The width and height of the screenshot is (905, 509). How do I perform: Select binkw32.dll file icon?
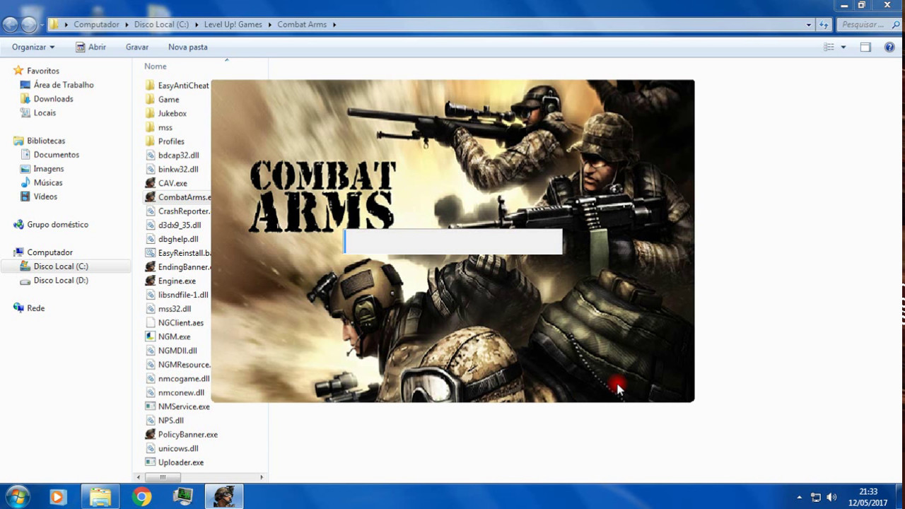[x=150, y=169]
